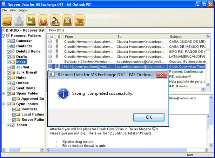Click the two-people support icon
Viewport: 215px width, 158px height.
(x=55, y=20)
